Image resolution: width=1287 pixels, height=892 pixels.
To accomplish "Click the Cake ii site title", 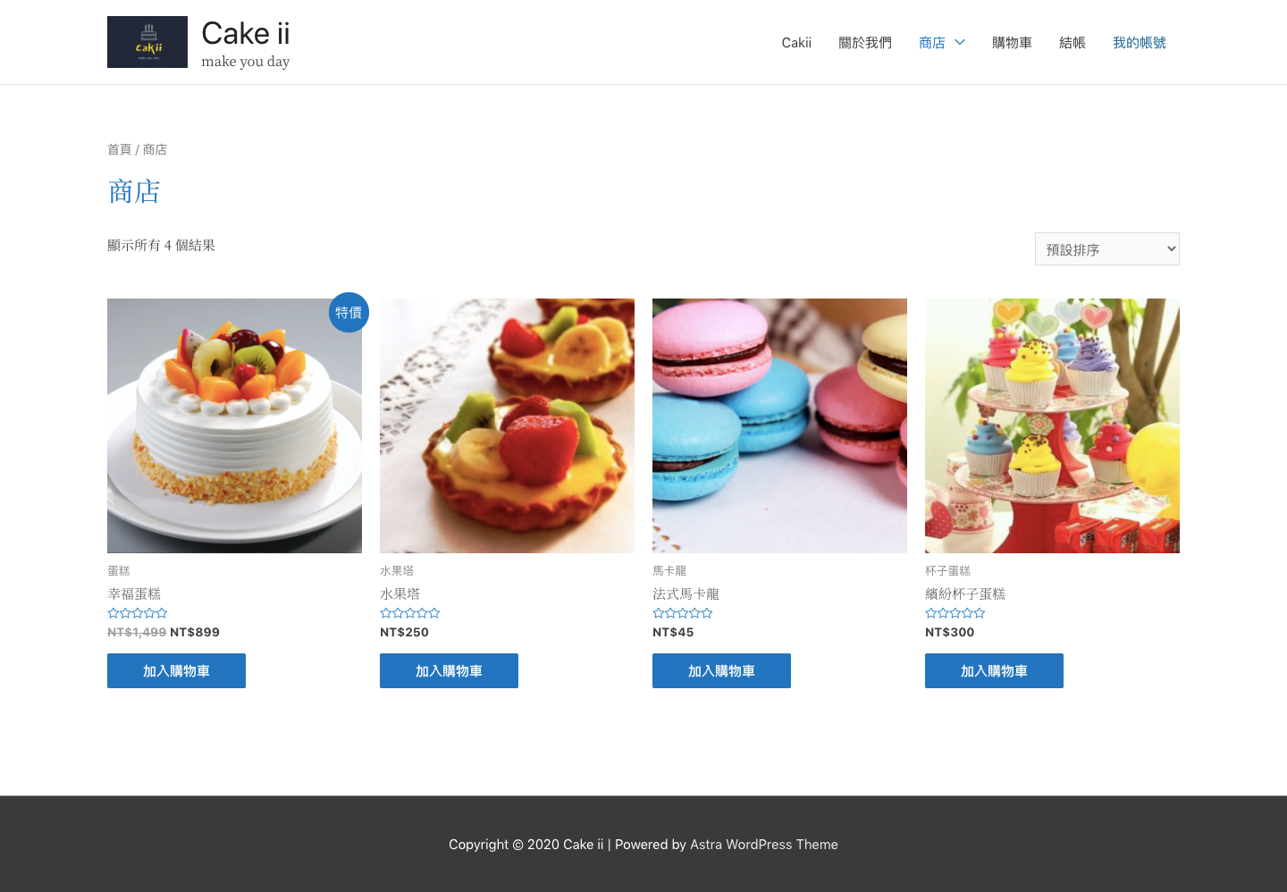I will pos(246,33).
